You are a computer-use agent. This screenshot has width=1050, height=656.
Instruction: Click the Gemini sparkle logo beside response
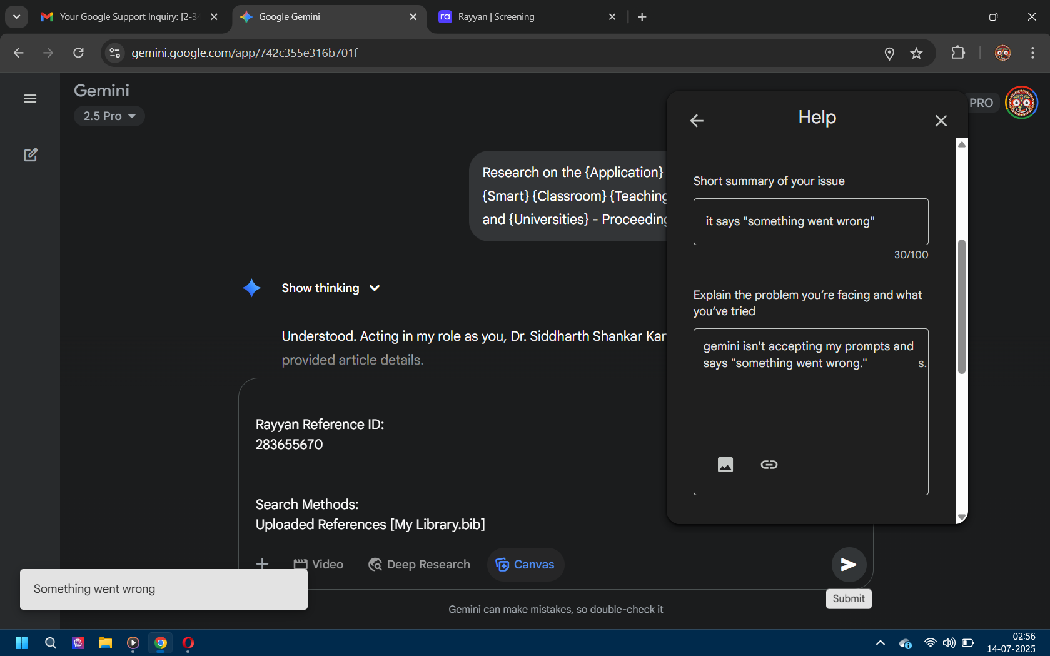coord(251,288)
